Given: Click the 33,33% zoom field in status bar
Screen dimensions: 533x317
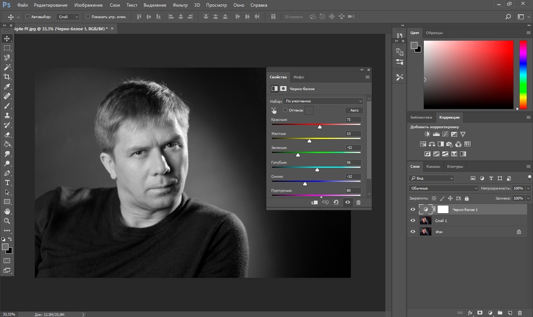Looking at the screenshot, I should point(8,314).
